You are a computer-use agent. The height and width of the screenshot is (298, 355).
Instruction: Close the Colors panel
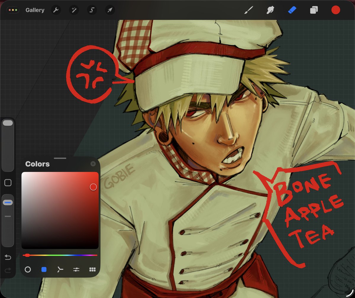(x=93, y=164)
